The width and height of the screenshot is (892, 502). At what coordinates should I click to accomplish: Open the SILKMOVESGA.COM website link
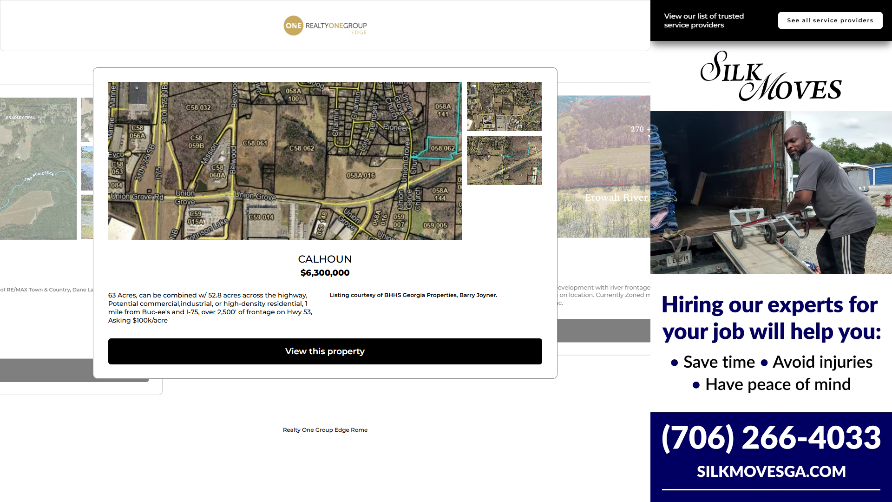(x=771, y=471)
